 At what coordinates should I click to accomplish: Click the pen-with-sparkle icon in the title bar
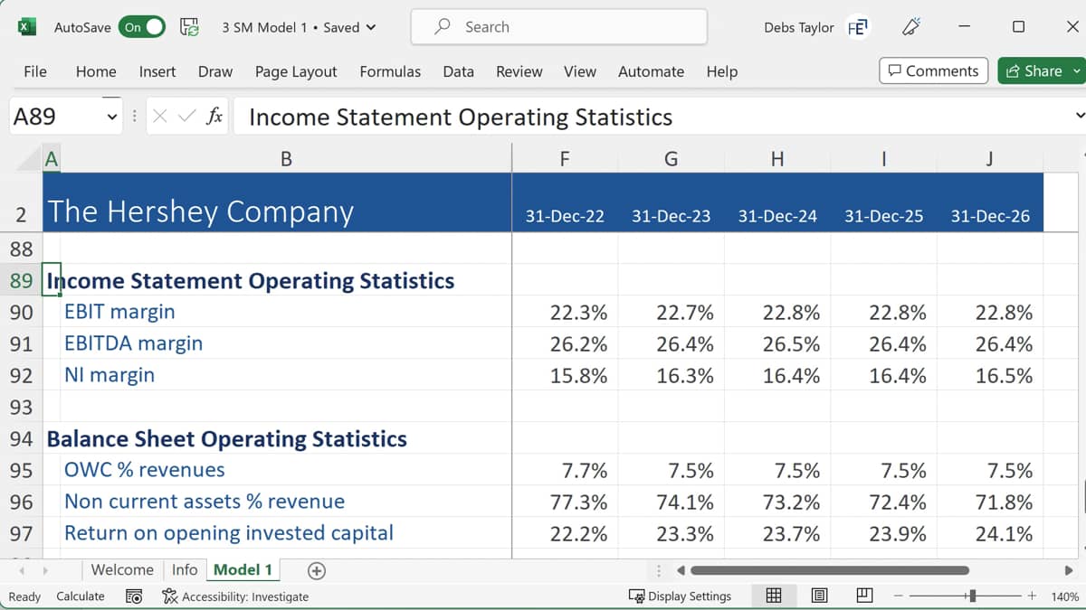(x=910, y=27)
